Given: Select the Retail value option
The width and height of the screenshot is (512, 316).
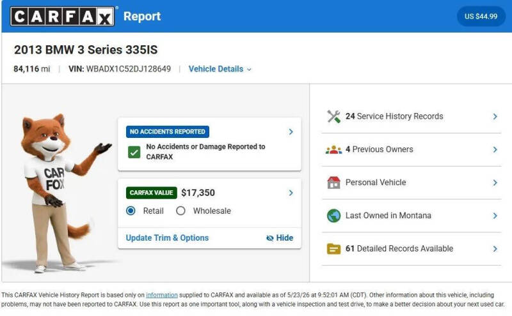Looking at the screenshot, I should (131, 211).
